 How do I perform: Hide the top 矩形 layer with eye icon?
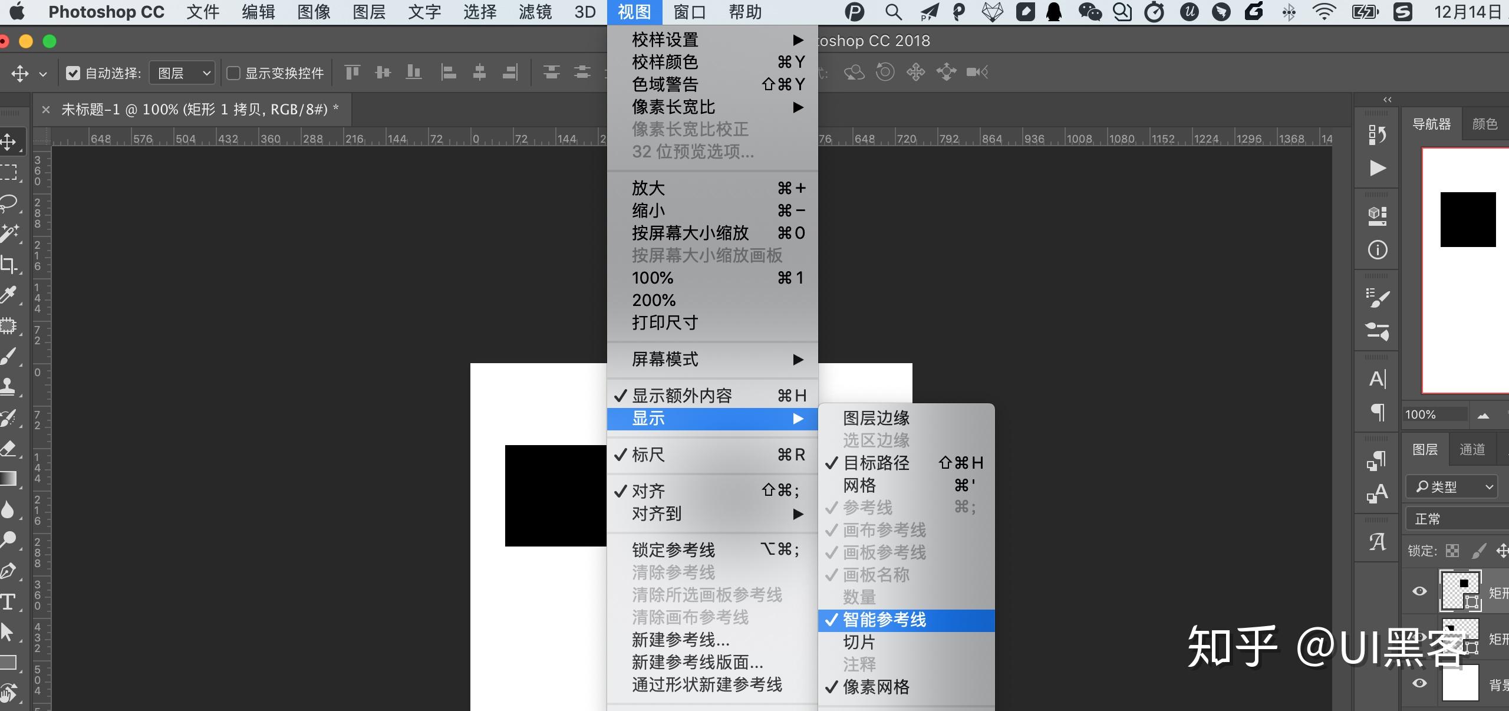click(1420, 591)
